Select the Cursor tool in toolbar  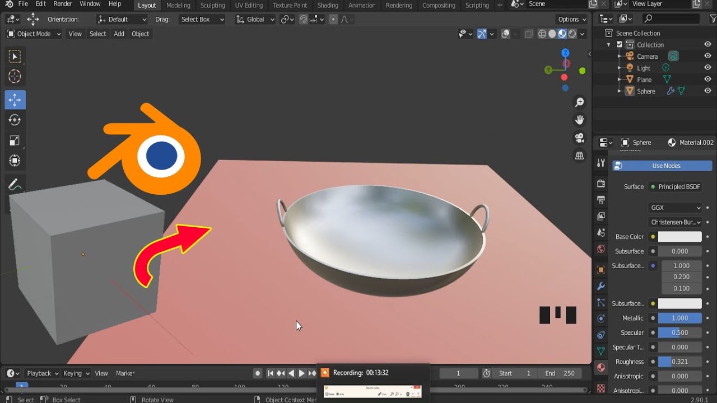pos(15,77)
